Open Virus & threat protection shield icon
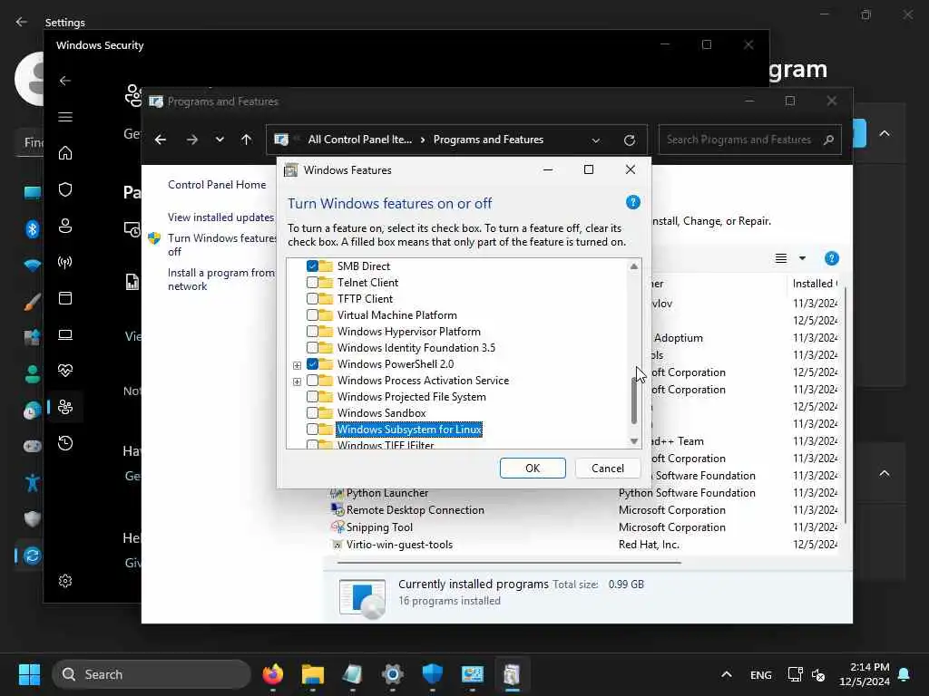 click(x=65, y=189)
